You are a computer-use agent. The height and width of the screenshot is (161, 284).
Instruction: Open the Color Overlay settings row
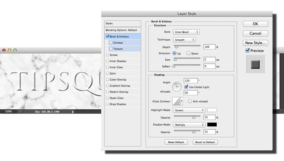pos(123,80)
